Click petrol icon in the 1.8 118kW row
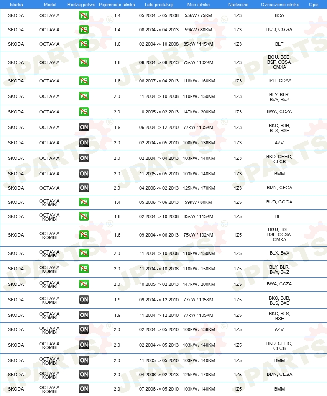 click(84, 80)
